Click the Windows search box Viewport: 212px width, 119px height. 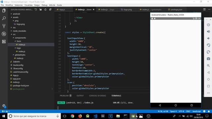coord(34,116)
